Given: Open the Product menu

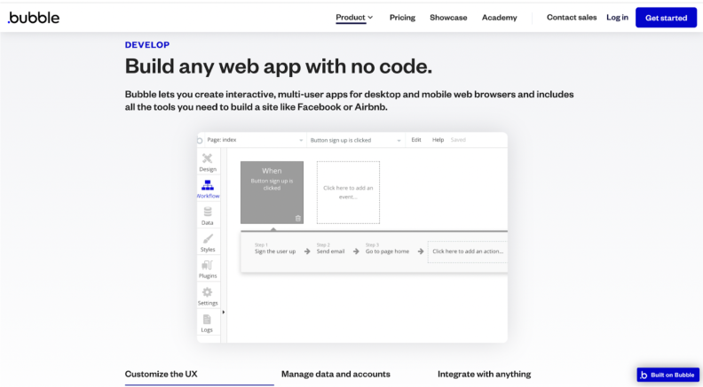Looking at the screenshot, I should [354, 18].
